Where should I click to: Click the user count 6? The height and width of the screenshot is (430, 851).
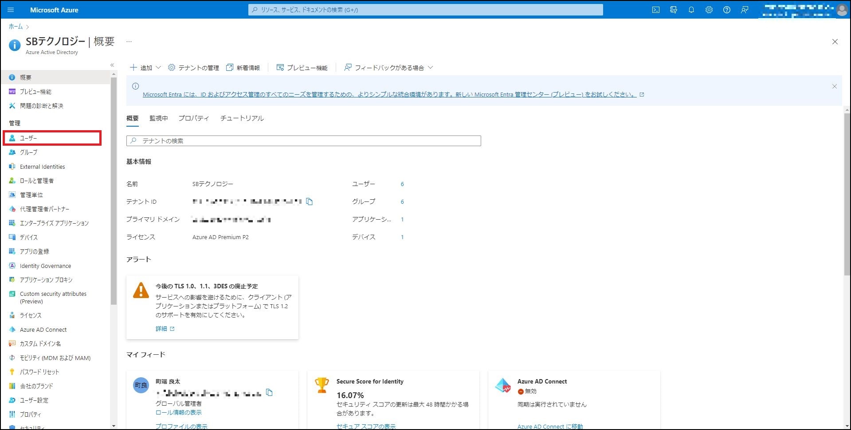pos(402,184)
